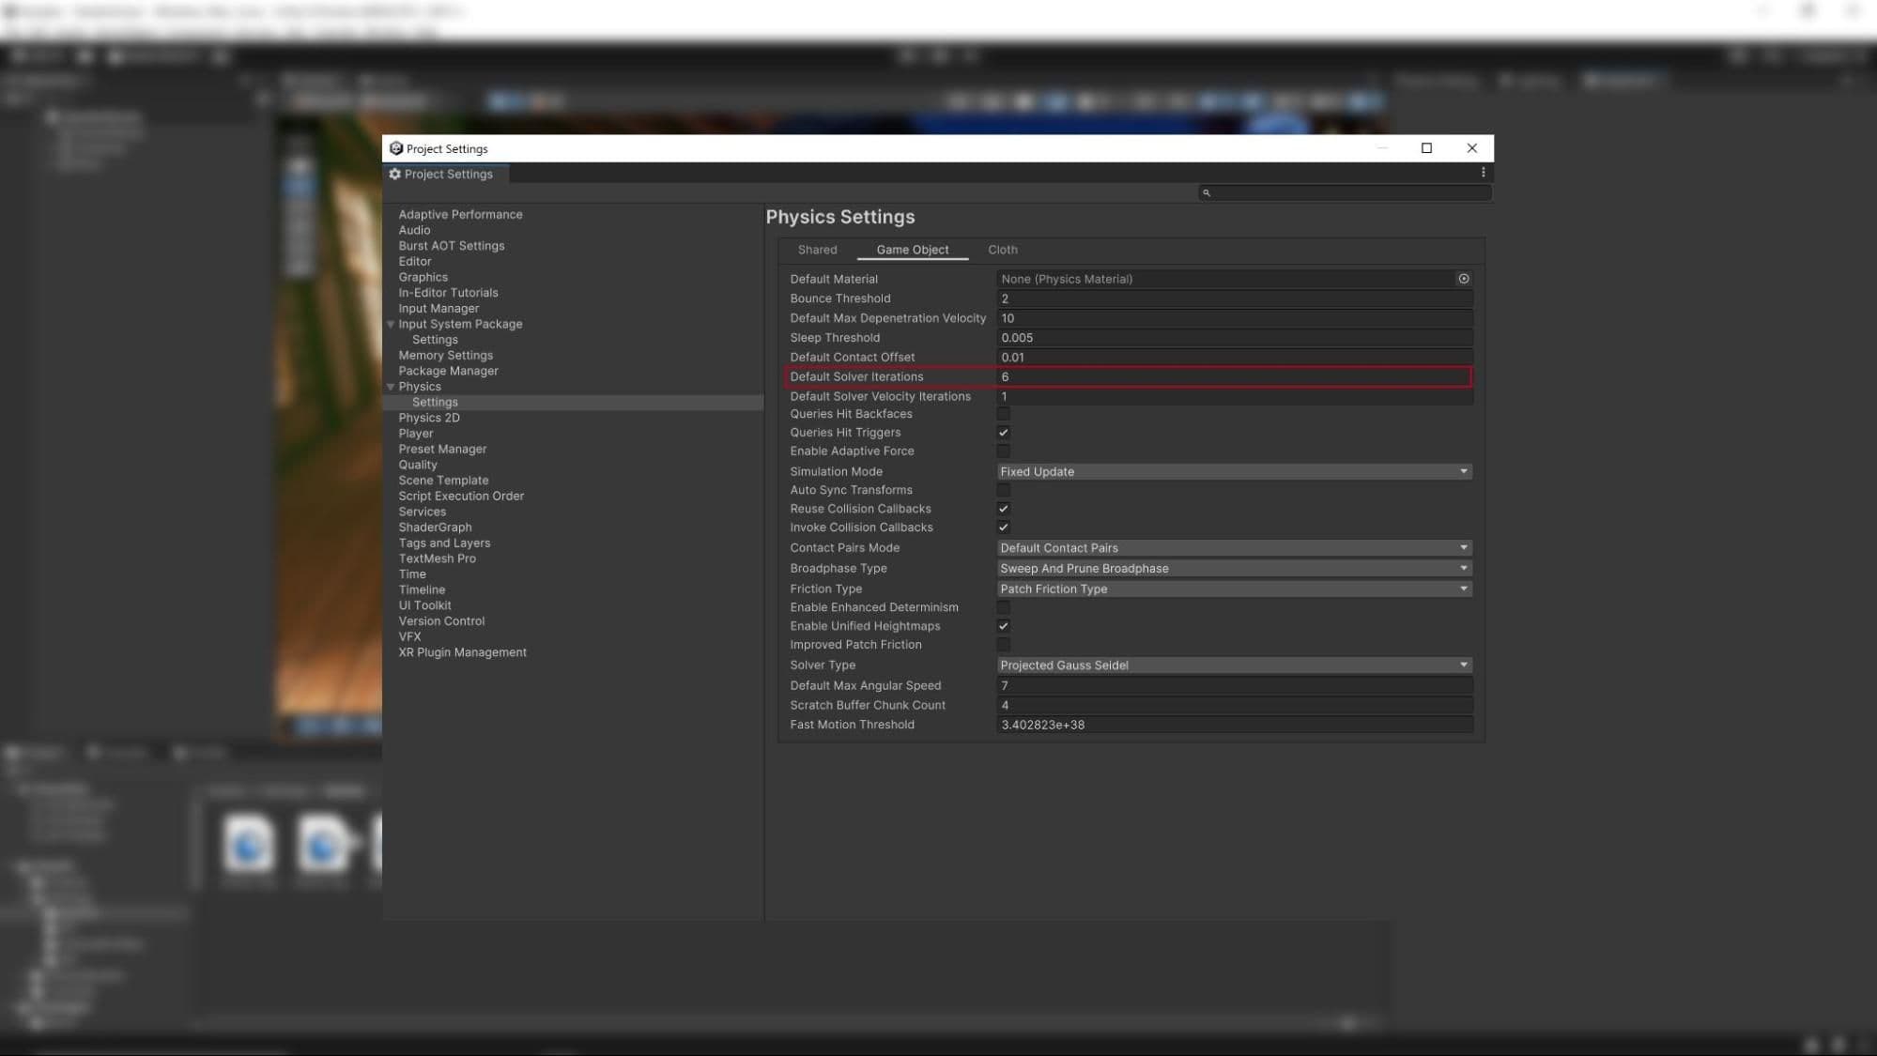Screen dimensions: 1877x1056
Task: Toggle Auto Sync Transforms on
Action: 1003,489
